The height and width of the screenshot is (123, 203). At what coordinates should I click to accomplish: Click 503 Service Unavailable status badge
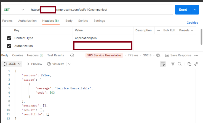coord(104,55)
